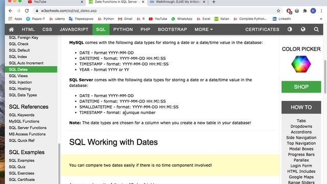Open the Italian bookmark
This screenshot has width=327, height=184.
[x=222, y=19]
